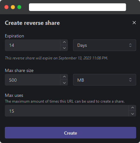
Task: Focus the expiration number field showing 14
Action: 33,45
